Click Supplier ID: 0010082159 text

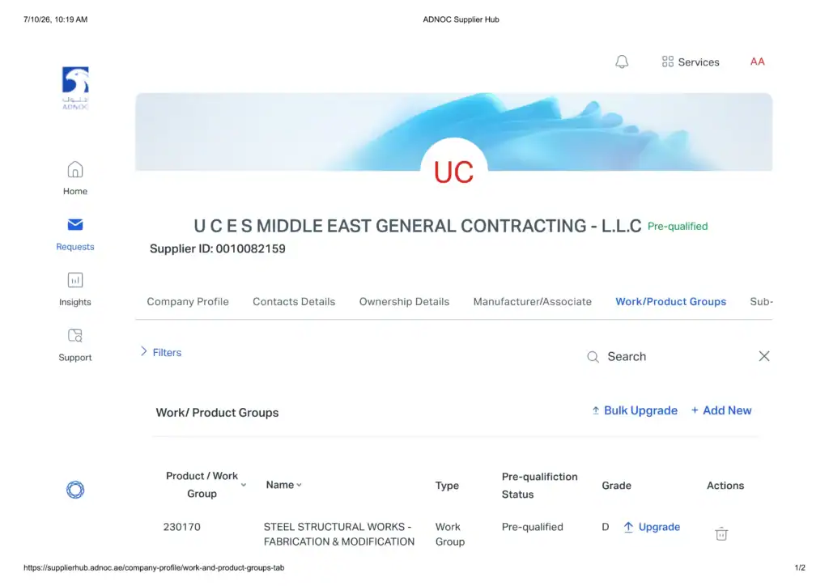coord(217,248)
